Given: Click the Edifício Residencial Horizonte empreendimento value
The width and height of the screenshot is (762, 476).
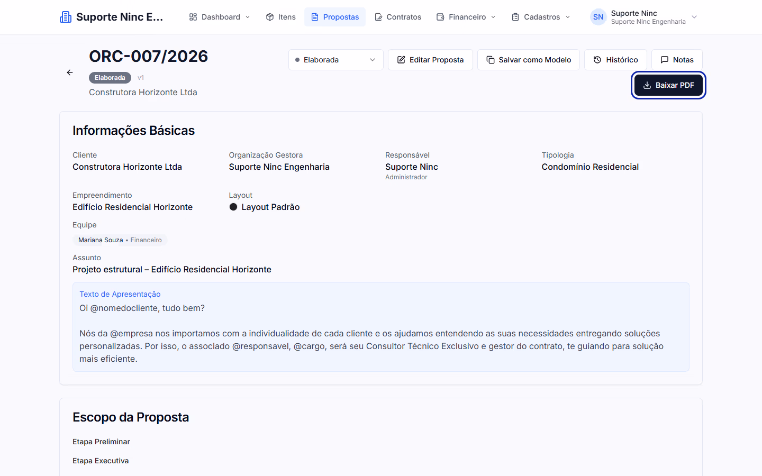Looking at the screenshot, I should click(133, 207).
